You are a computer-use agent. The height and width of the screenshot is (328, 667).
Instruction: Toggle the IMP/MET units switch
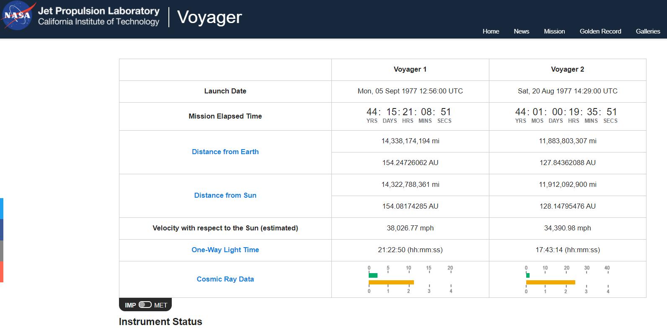coord(145,305)
